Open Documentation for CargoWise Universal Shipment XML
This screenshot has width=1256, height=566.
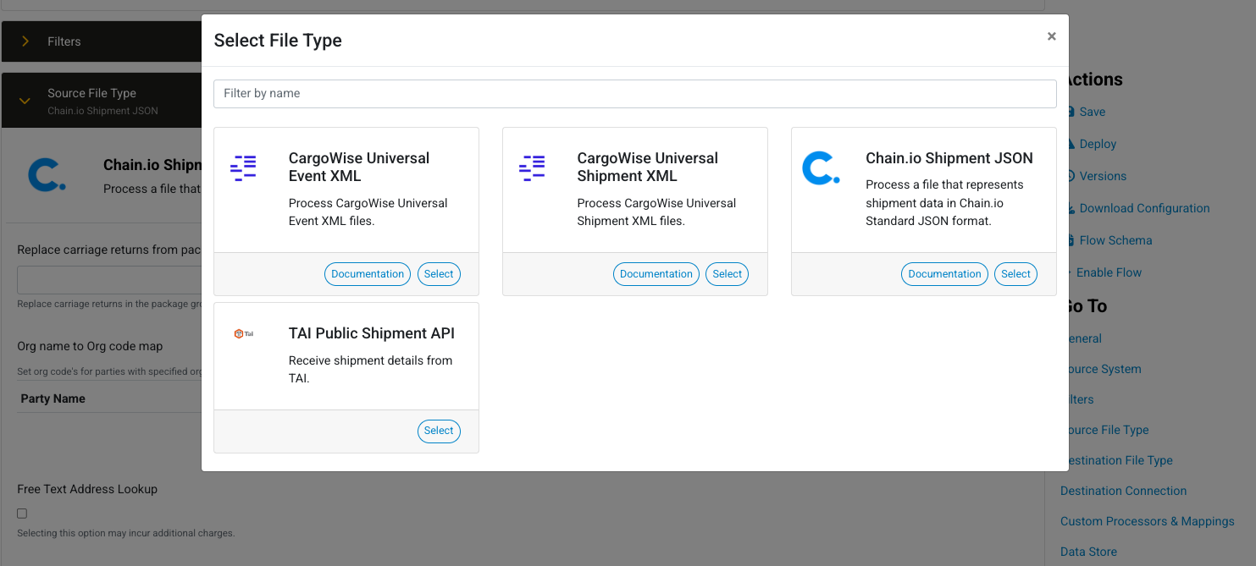(656, 274)
